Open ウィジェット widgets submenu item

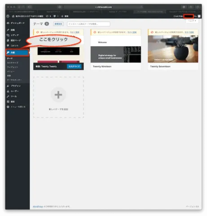(13, 67)
